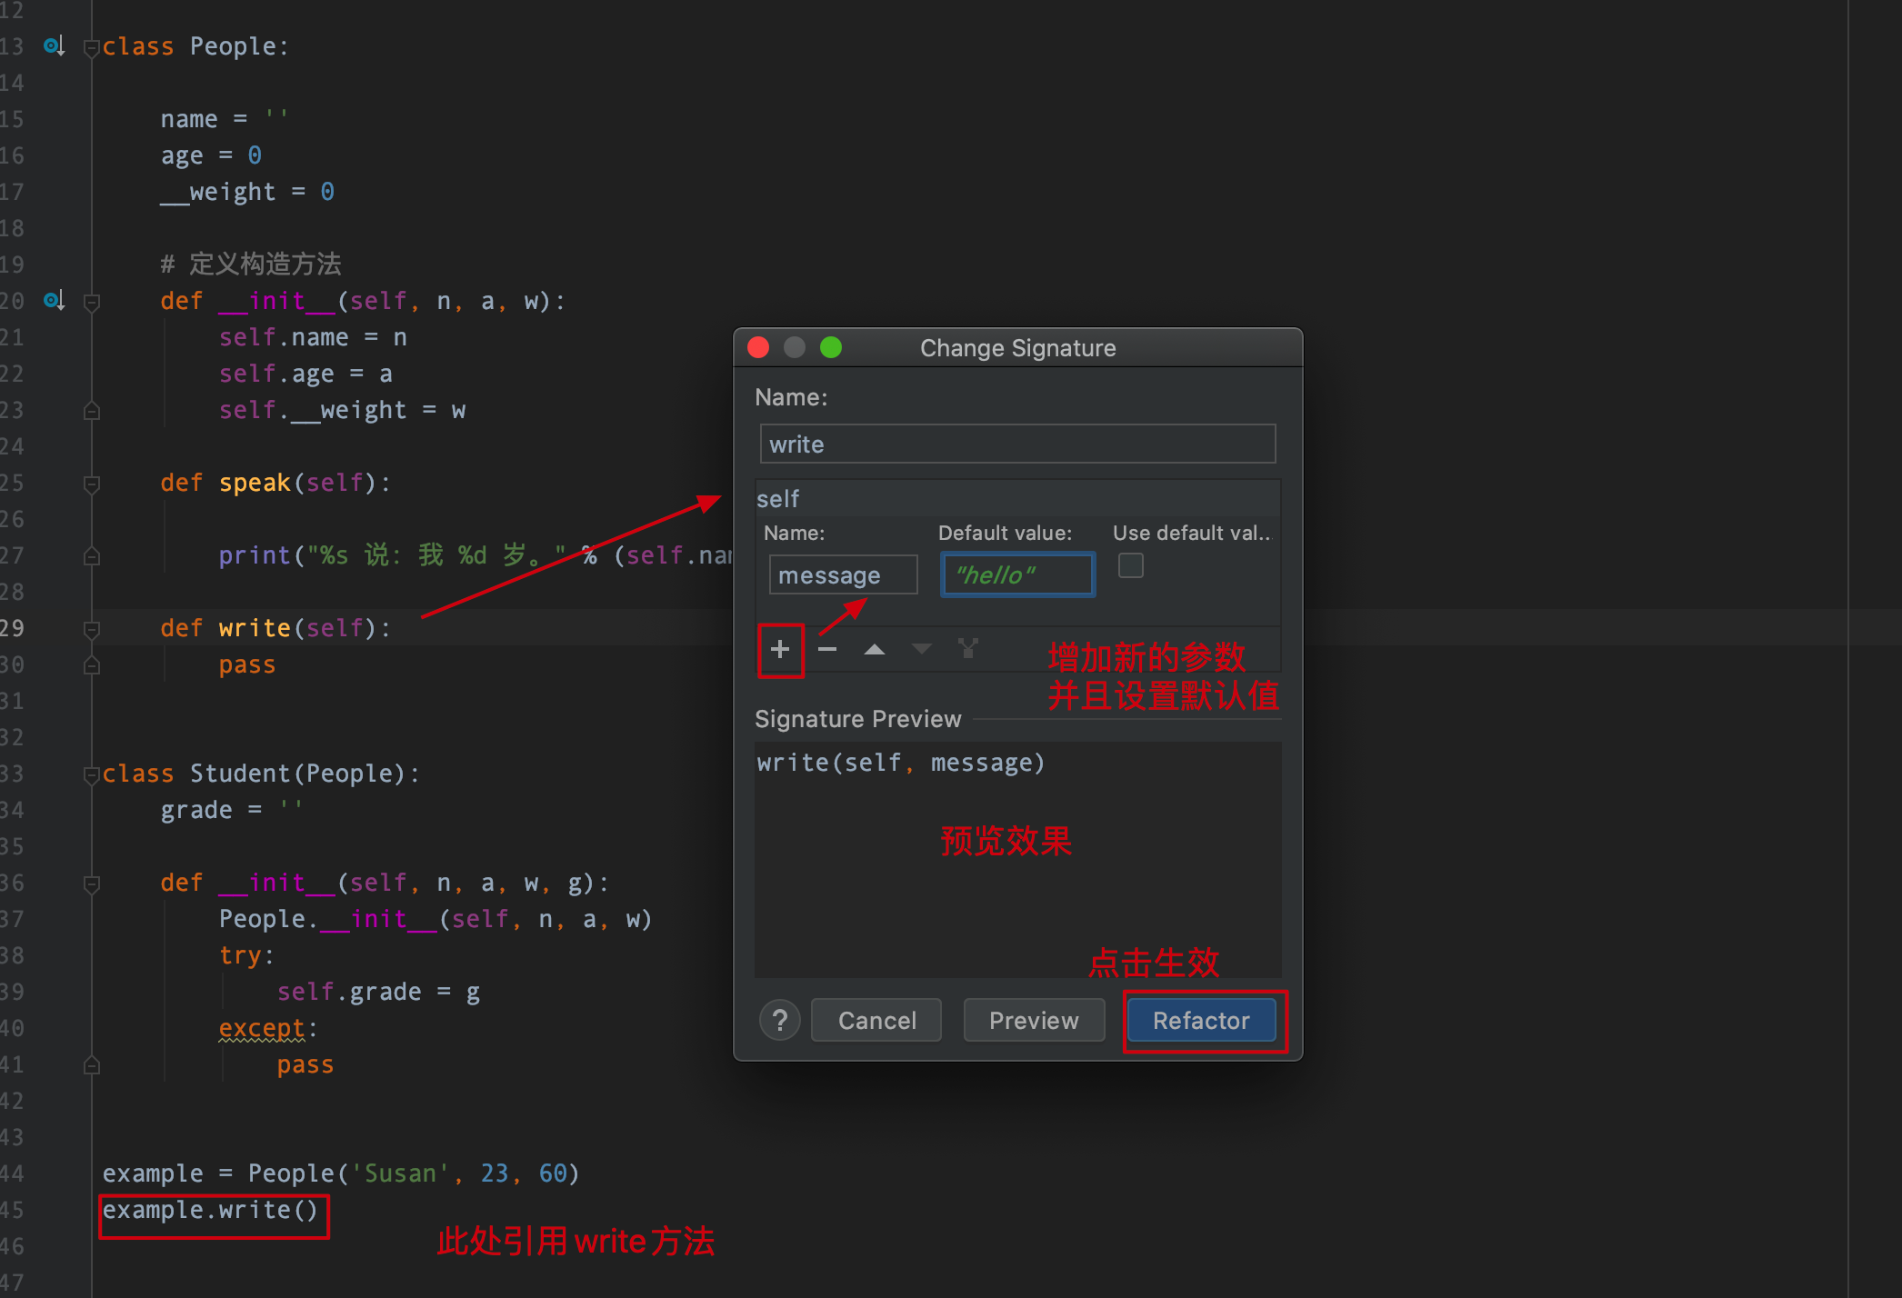The image size is (1902, 1298).
Task: Click class Student(People) declaration
Action: pyautogui.click(x=261, y=774)
